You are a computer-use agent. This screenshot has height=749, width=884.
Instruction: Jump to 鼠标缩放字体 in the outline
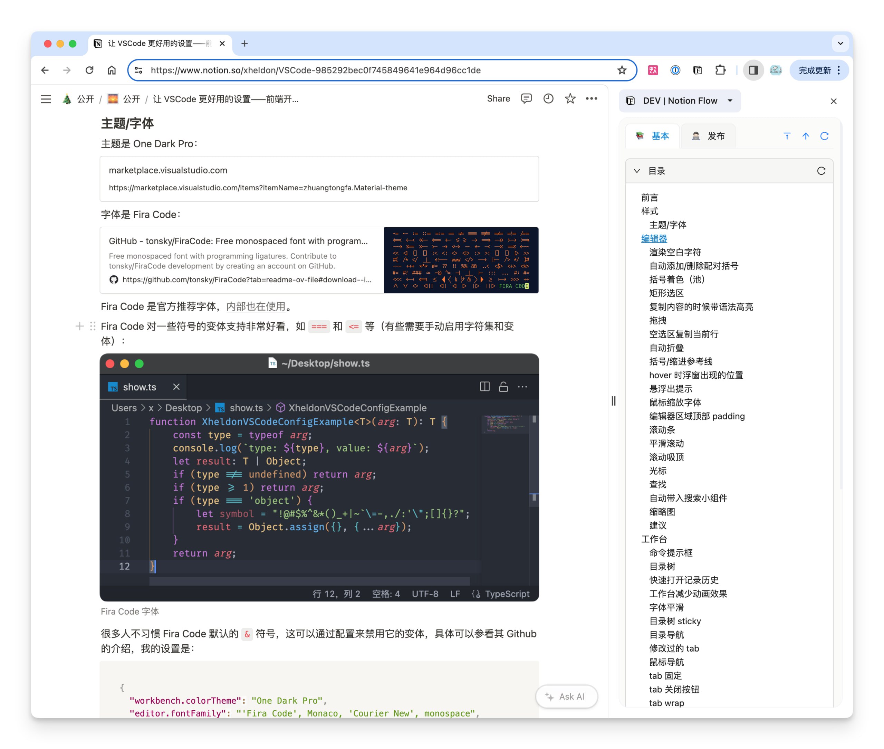click(x=675, y=403)
